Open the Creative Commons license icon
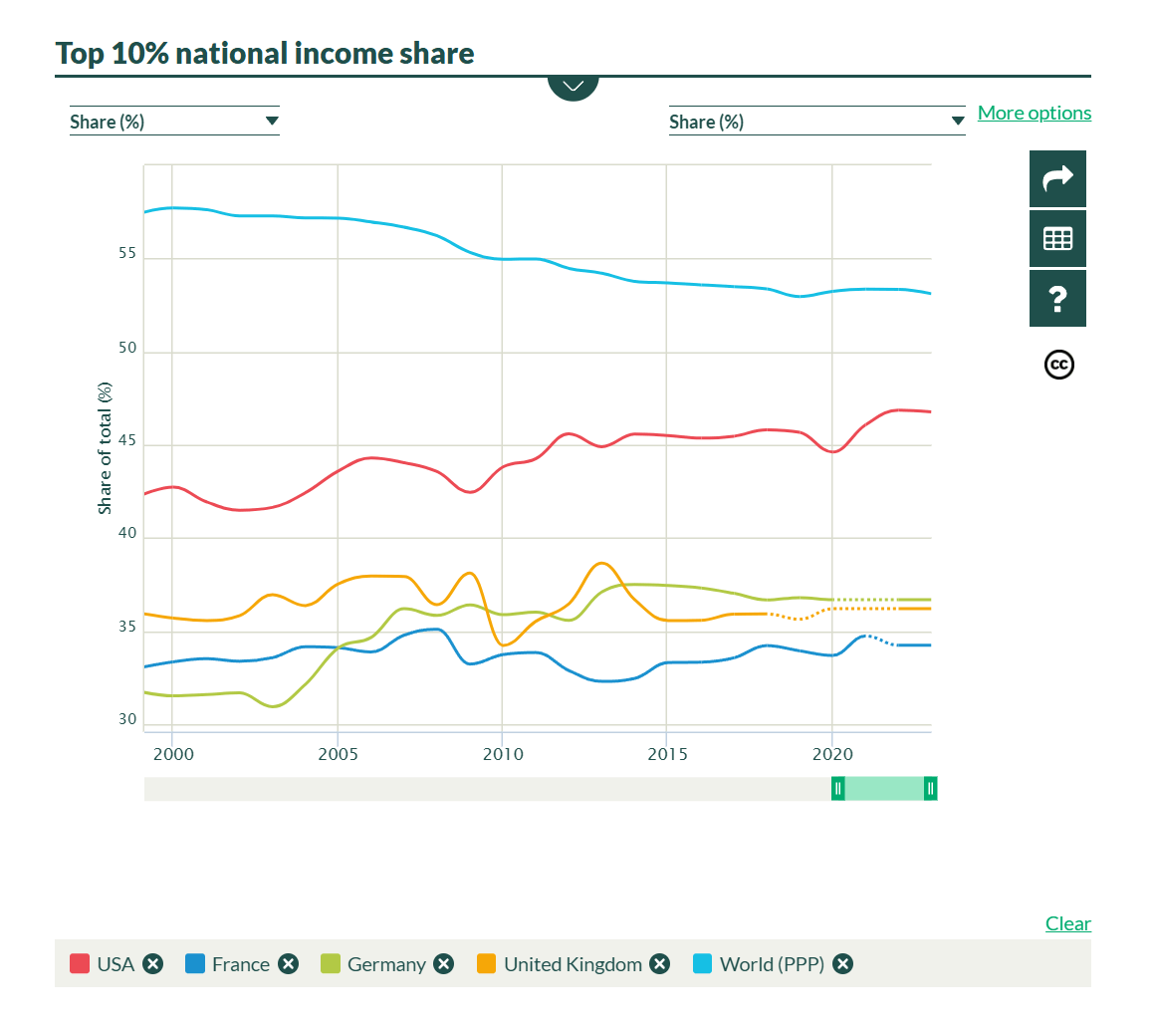This screenshot has width=1154, height=1029. [x=1058, y=365]
